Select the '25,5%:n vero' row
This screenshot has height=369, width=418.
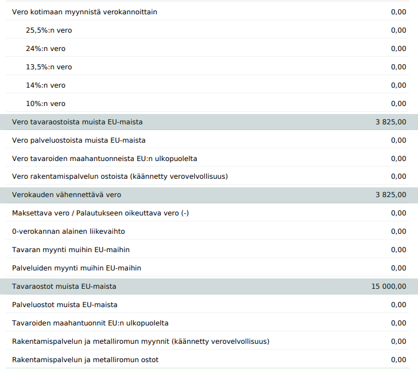tap(49, 30)
